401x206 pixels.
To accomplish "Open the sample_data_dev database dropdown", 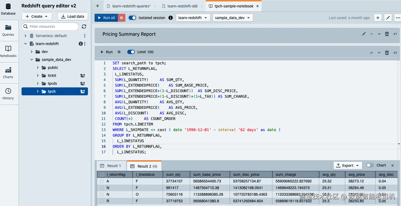I will tap(233, 18).
